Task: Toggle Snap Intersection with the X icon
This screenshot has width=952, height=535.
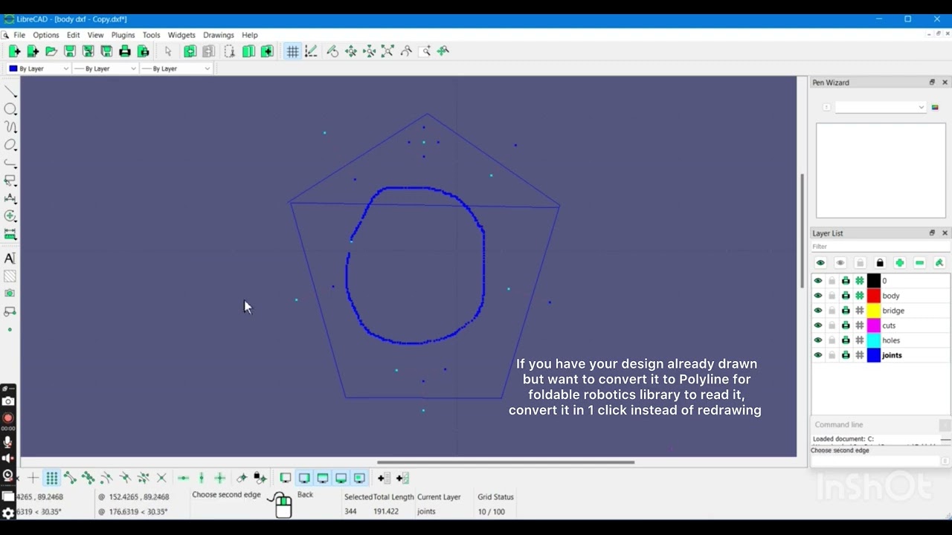Action: 161,478
